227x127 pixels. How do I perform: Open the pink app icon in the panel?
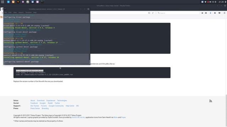pyautogui.click(x=38, y=2)
